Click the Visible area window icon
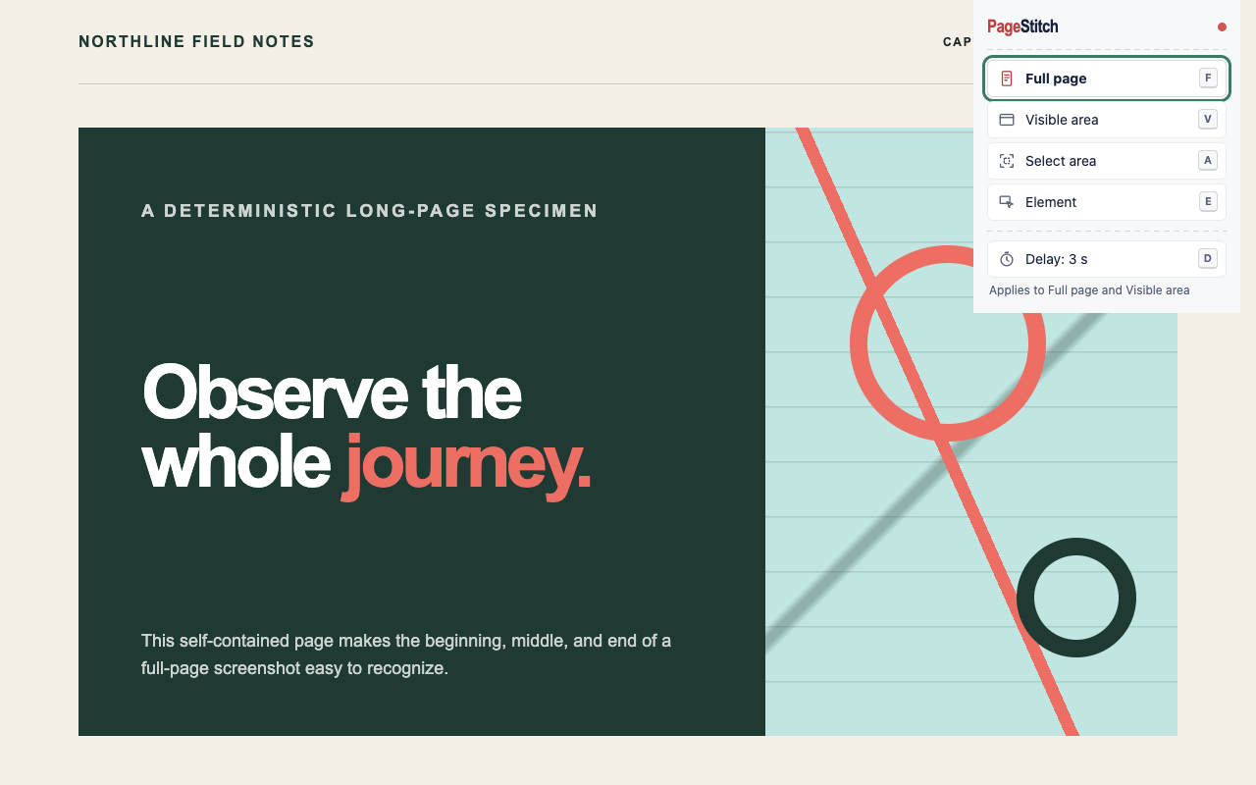 1007,120
